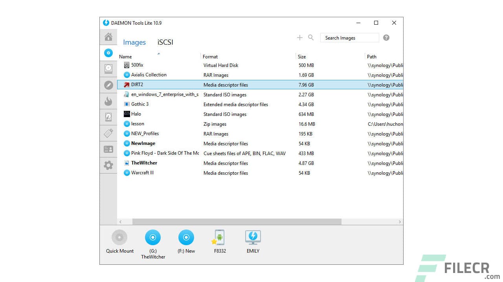Open the disc Burn tool
The image size is (503, 282).
coord(108,101)
